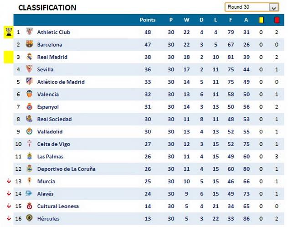Click the red relegation arrow beside Murcia
Image resolution: width=288 pixels, height=227 pixels.
(8, 181)
